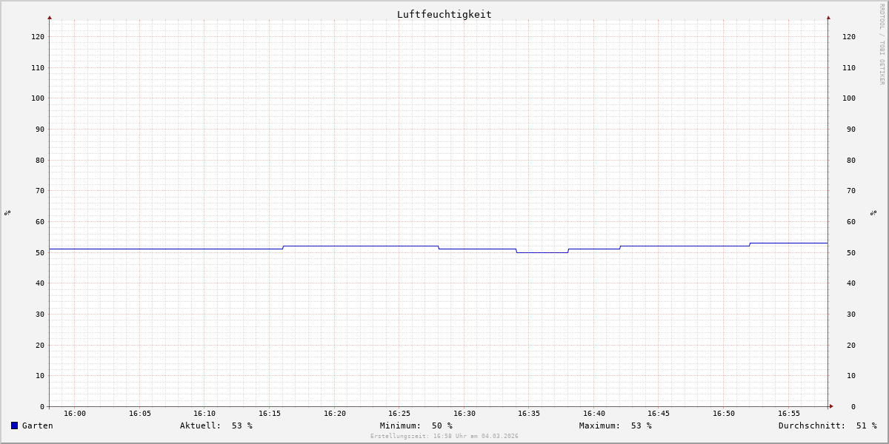The width and height of the screenshot is (889, 444).
Task: Click the 16:45 time axis label
Action: [659, 414]
